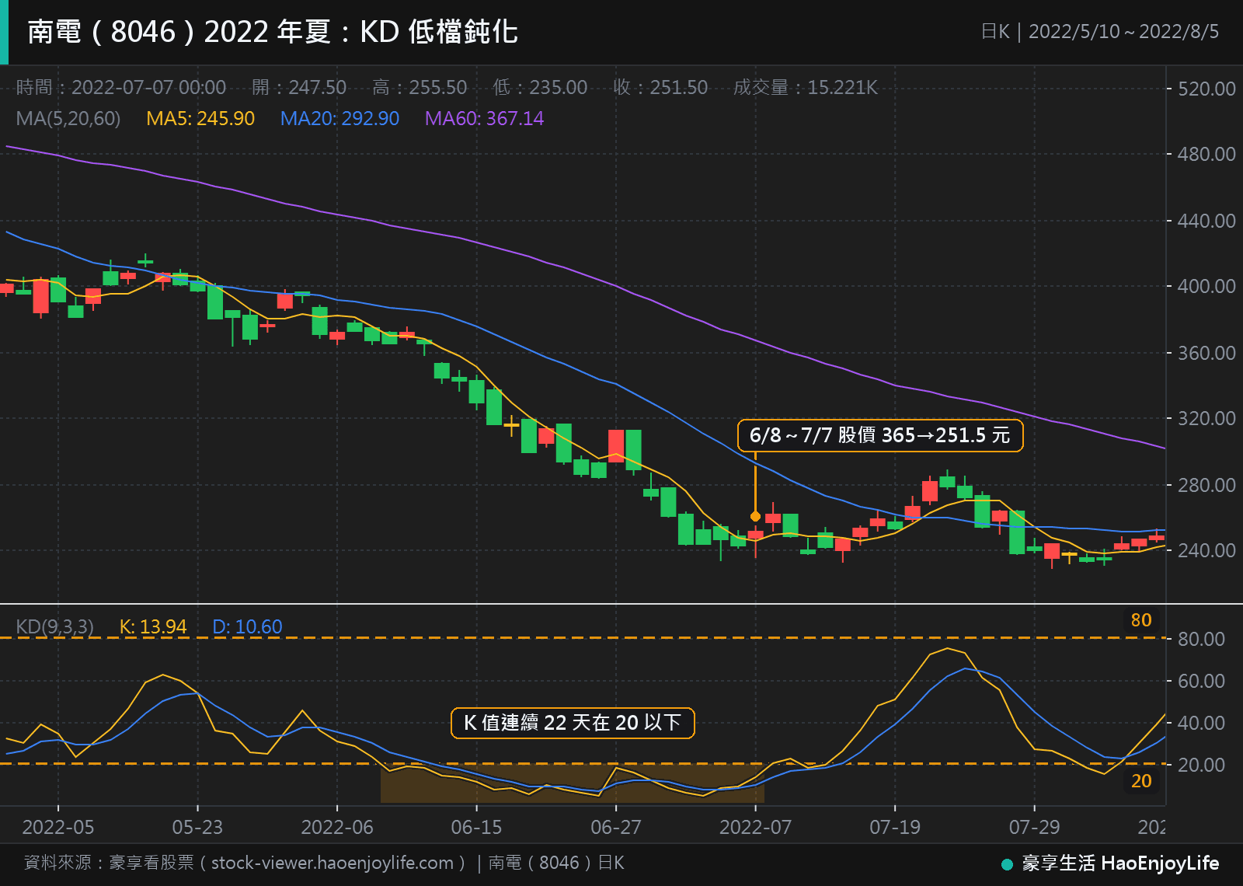1243x886 pixels.
Task: Click the MA(5,20,60) indicator label
Action: (68, 118)
